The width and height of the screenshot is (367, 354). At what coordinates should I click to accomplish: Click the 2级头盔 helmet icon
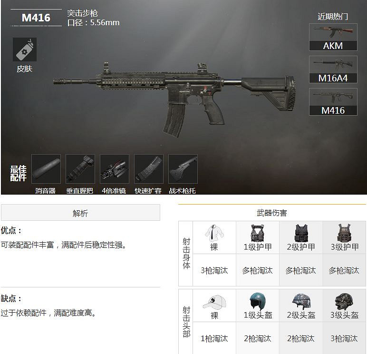click(x=301, y=301)
